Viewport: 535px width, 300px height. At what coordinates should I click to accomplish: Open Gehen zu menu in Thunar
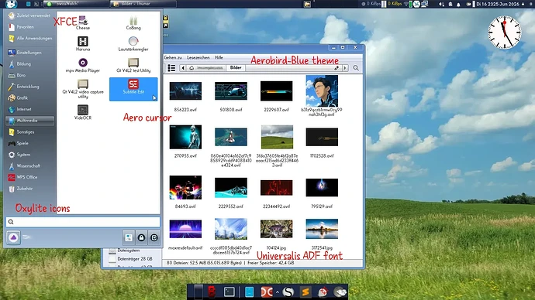coord(173,57)
